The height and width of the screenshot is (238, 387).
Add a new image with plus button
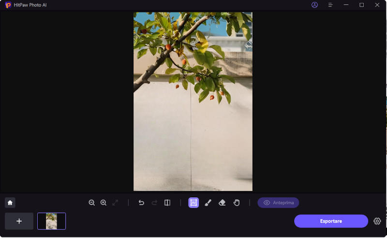pyautogui.click(x=19, y=221)
